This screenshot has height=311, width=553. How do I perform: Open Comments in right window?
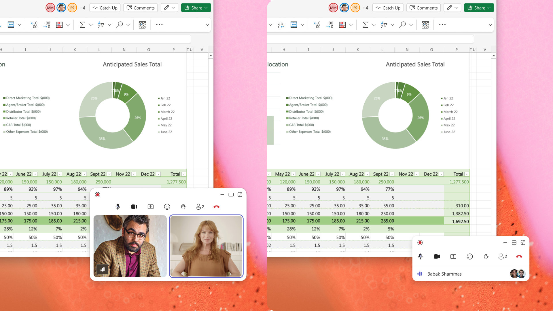click(424, 8)
